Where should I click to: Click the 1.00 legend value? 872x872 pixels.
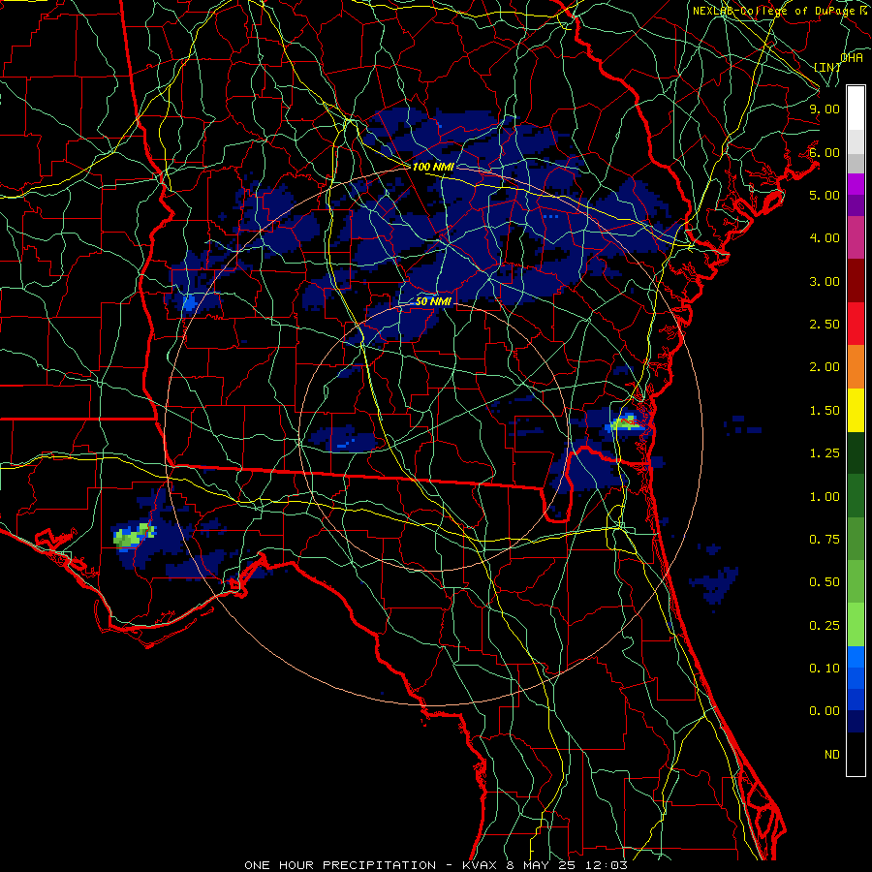[x=825, y=497]
